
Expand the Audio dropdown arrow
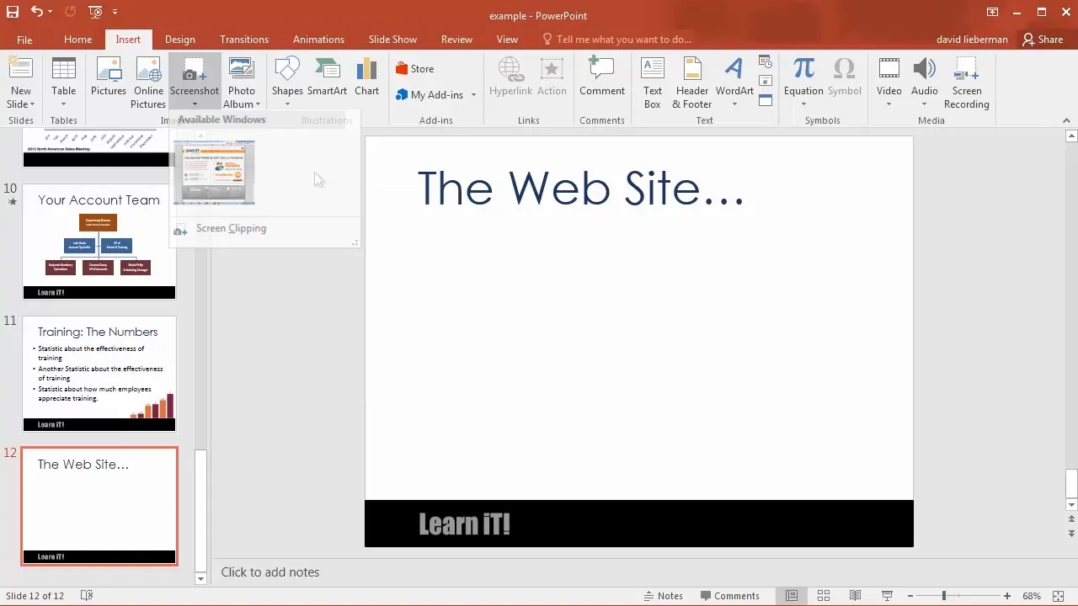tap(924, 104)
